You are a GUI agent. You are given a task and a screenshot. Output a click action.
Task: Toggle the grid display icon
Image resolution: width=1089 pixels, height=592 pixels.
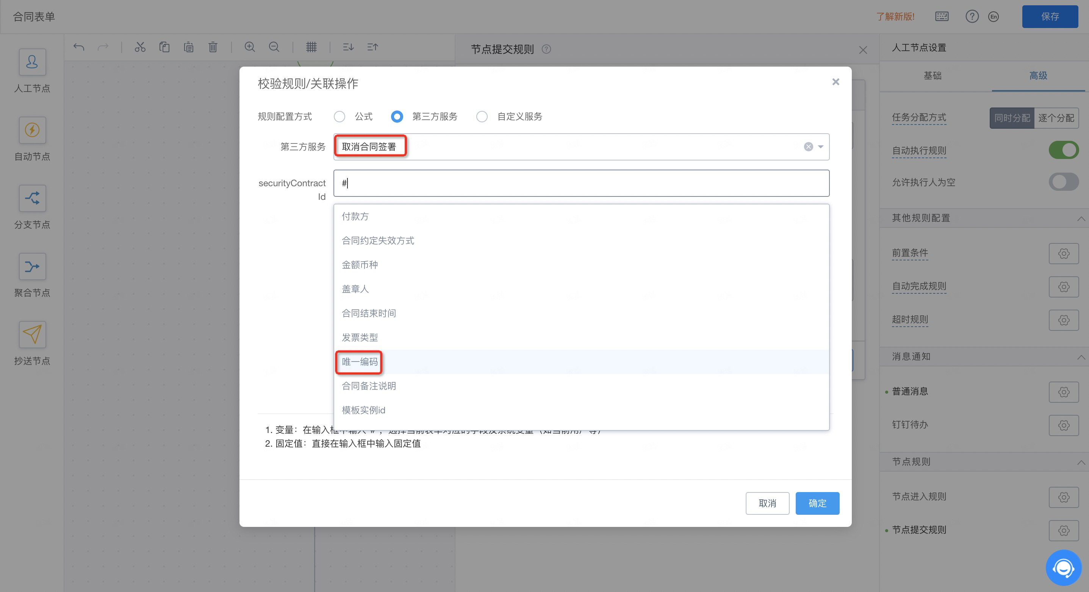pos(311,47)
